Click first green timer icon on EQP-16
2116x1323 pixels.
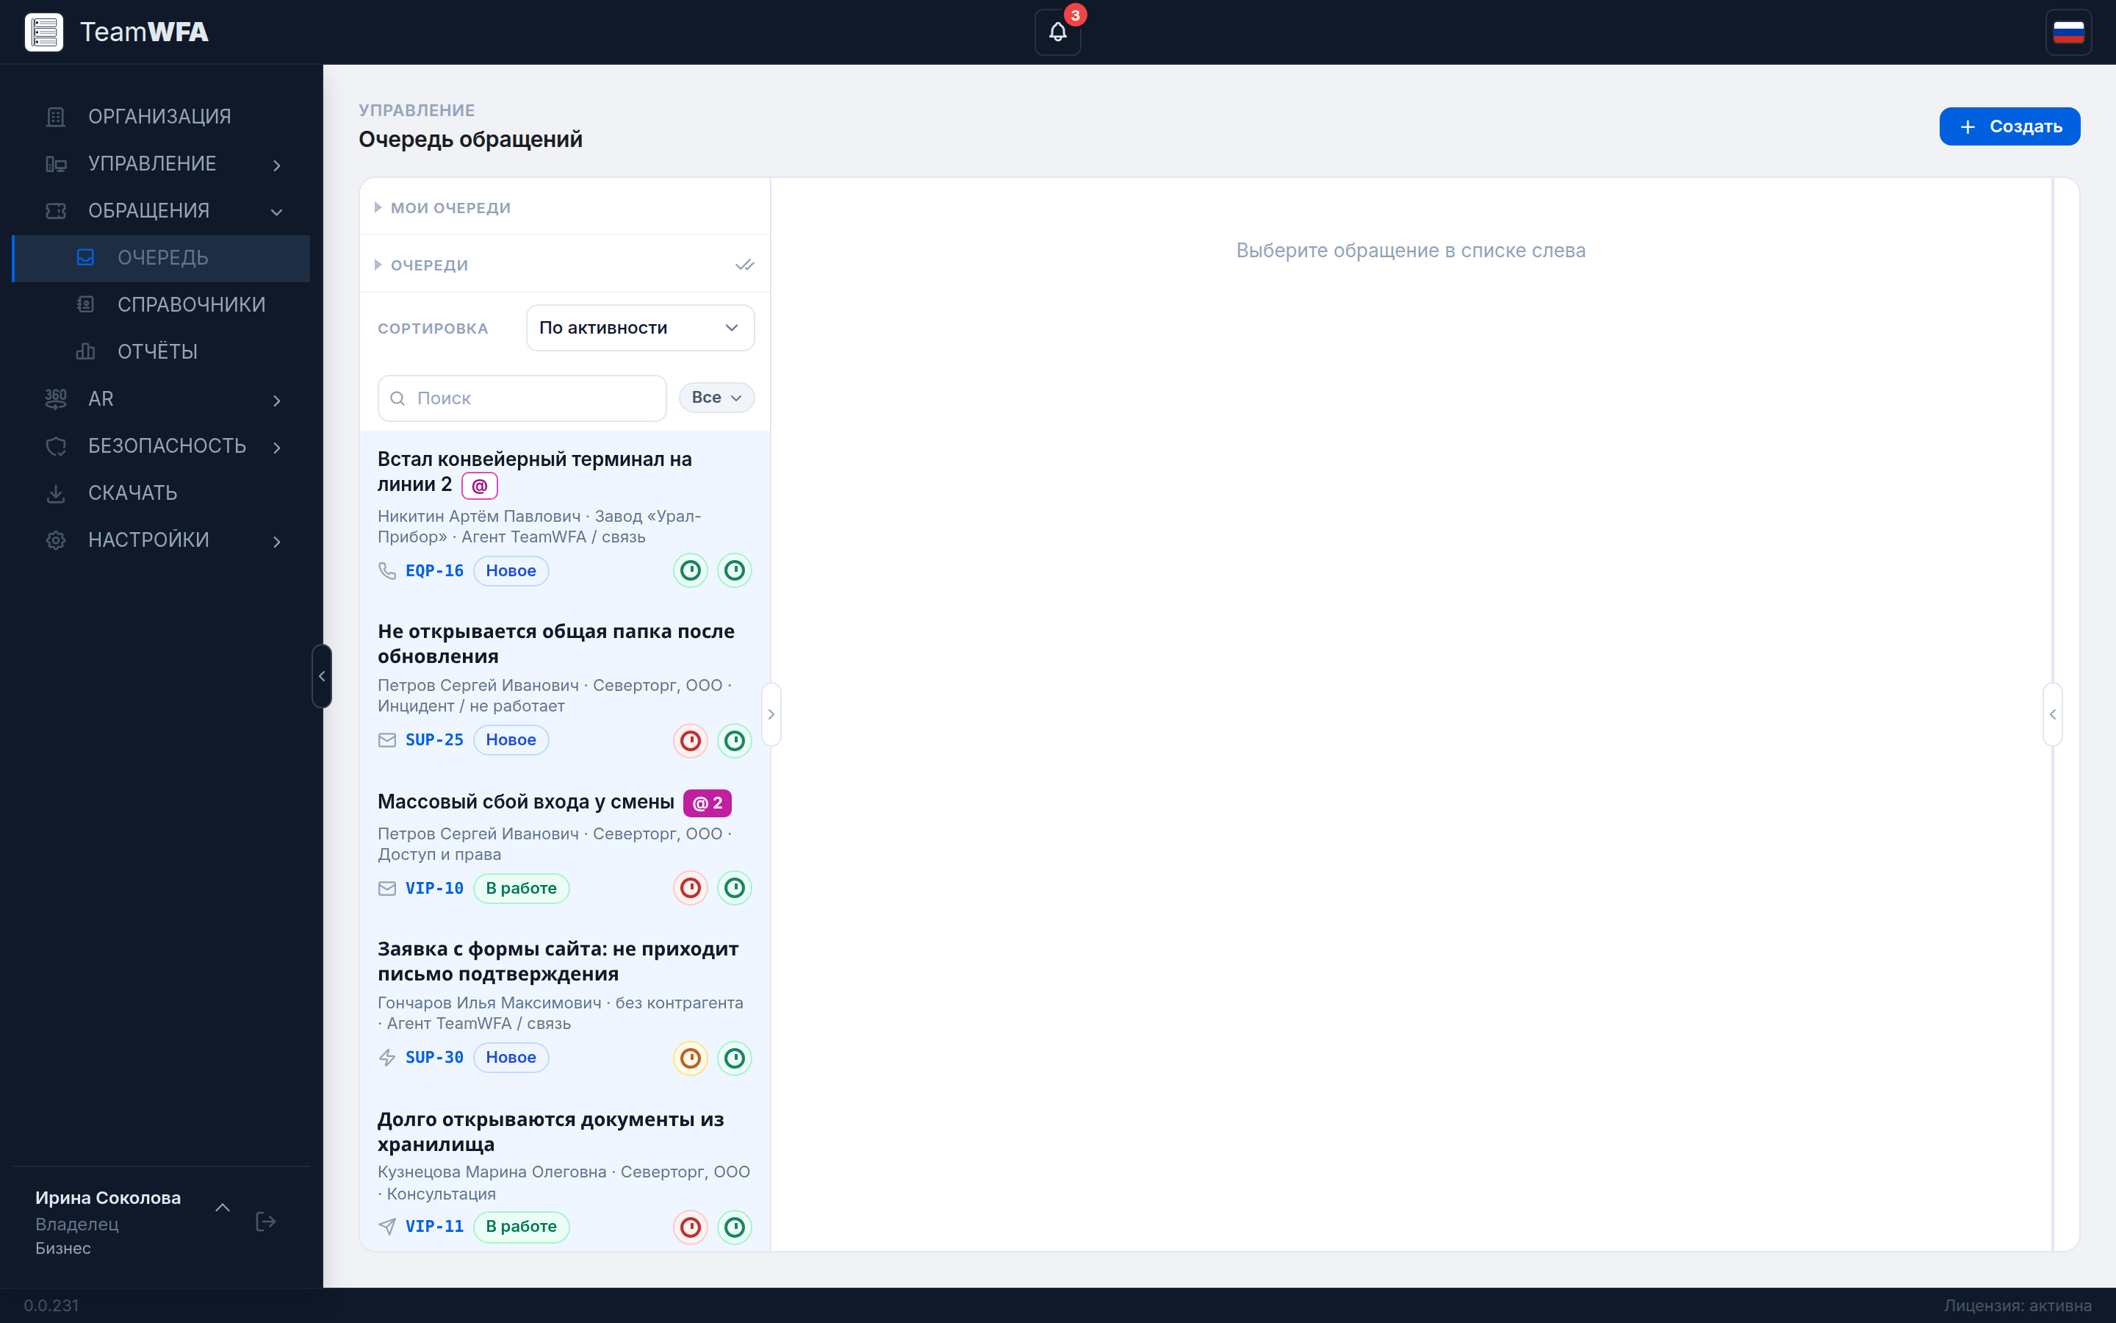691,570
